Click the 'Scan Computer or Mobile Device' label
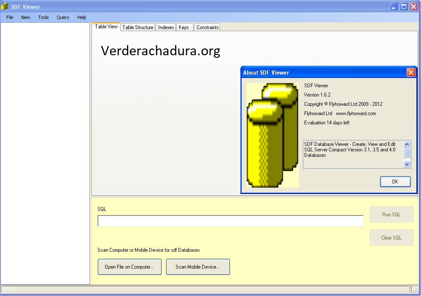421x296 pixels. coord(148,250)
